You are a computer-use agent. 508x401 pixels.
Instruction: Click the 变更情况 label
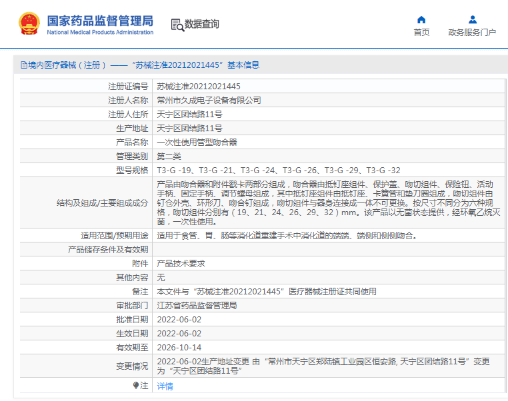point(132,366)
